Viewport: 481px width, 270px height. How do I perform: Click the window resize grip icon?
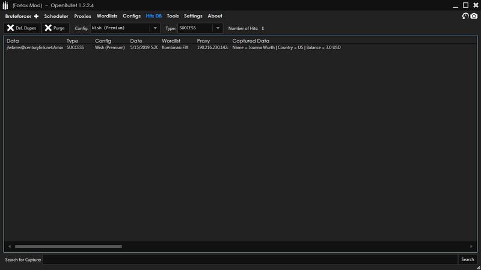click(x=478, y=267)
